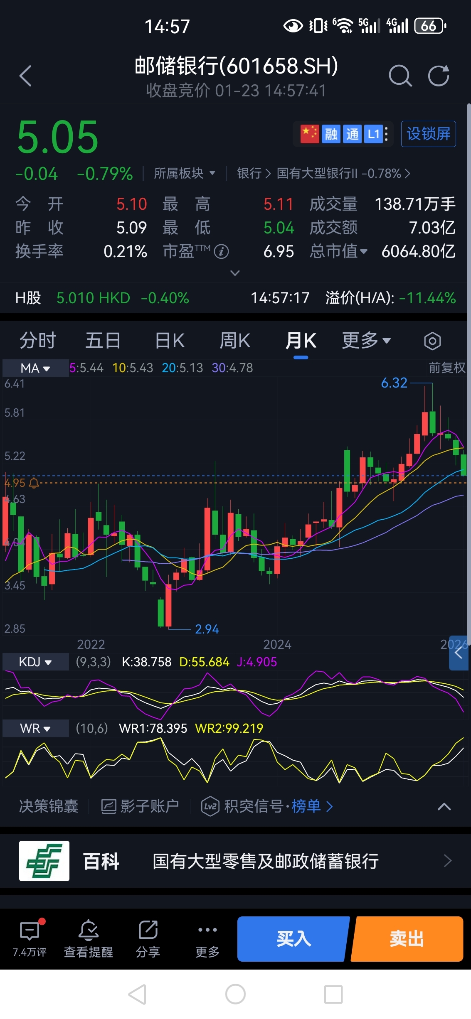The width and height of the screenshot is (471, 1019).
Task: Open the 榜单 link
Action: 312,806
